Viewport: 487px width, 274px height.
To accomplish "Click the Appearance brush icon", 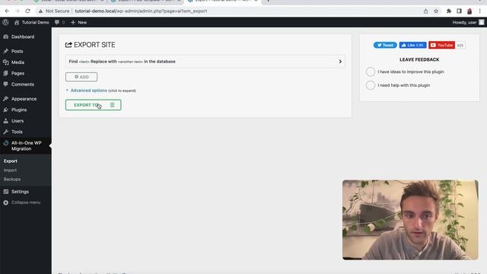I will 6,99.
